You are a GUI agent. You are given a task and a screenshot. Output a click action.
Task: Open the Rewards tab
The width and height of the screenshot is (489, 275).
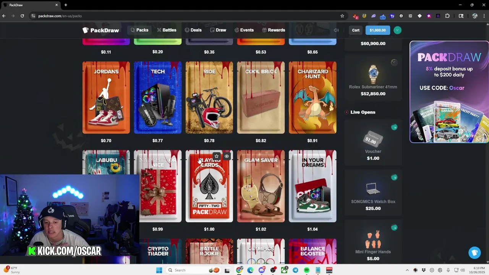click(x=274, y=30)
